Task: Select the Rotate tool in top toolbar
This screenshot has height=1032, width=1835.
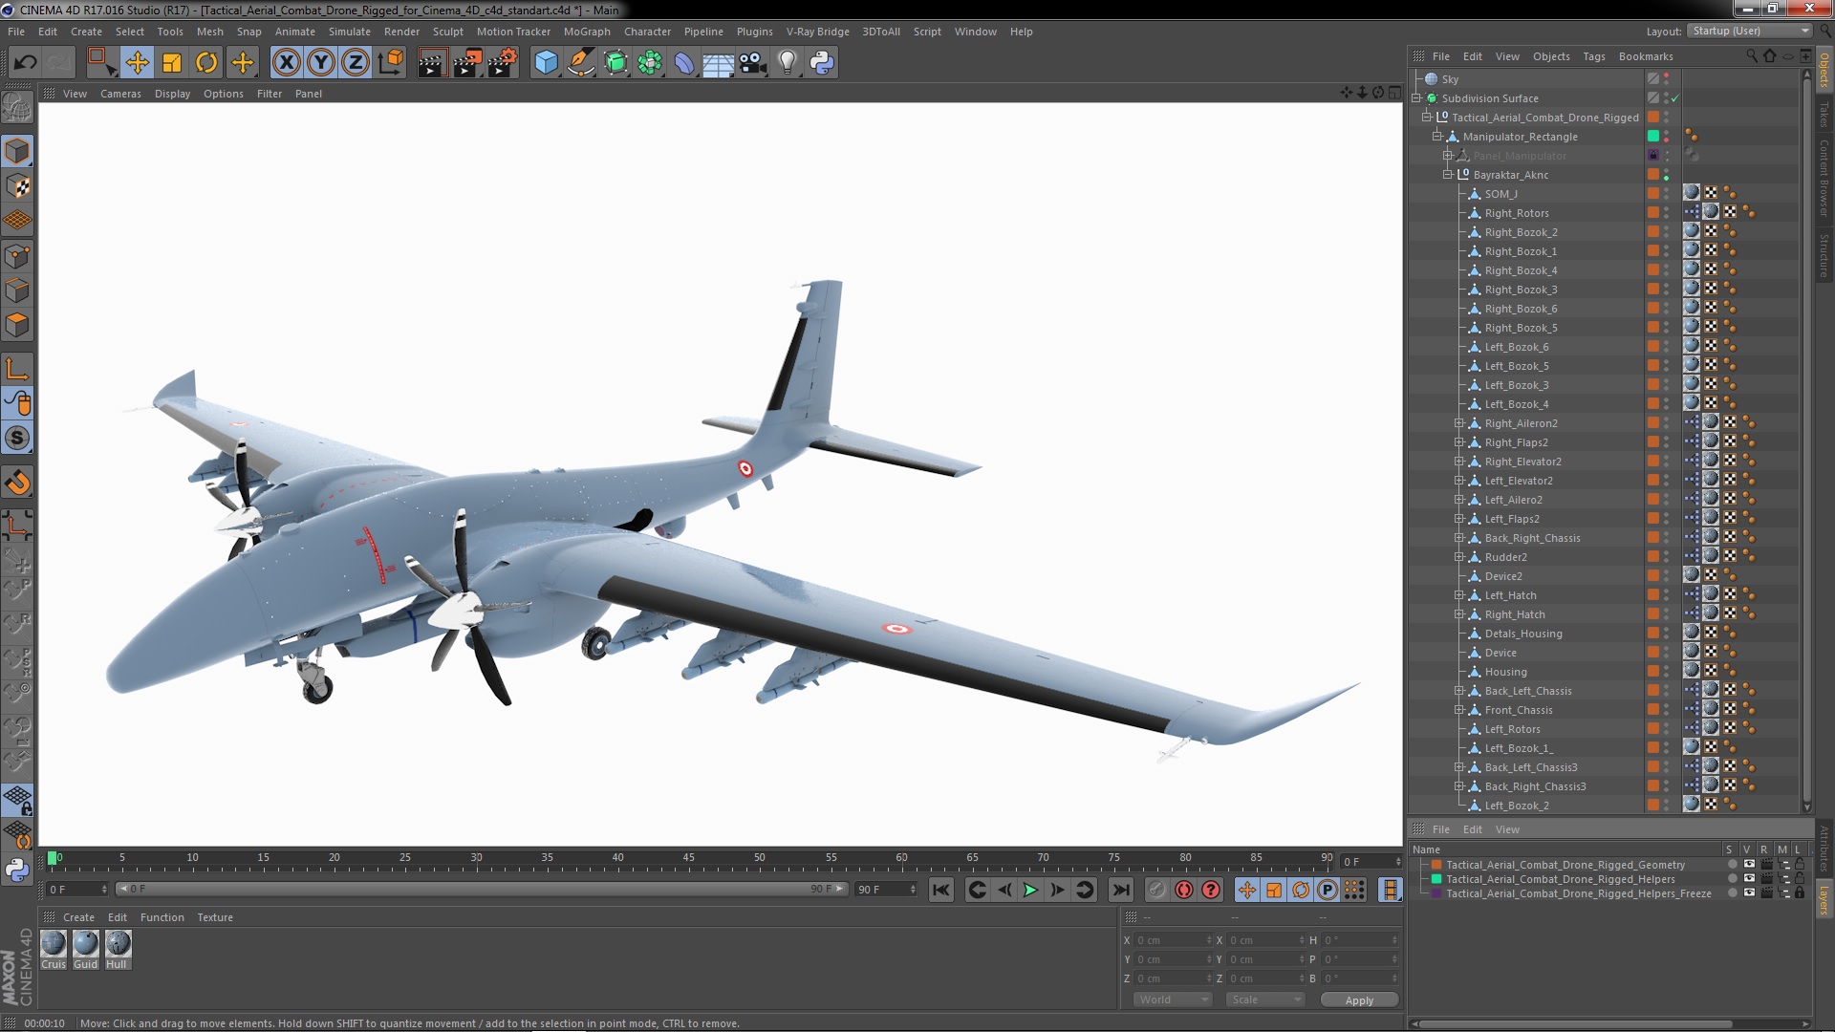Action: (206, 63)
